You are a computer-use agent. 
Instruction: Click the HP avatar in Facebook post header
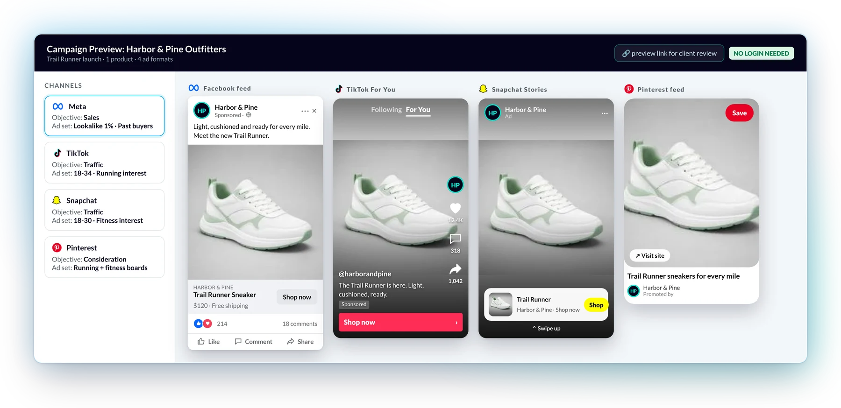point(202,111)
